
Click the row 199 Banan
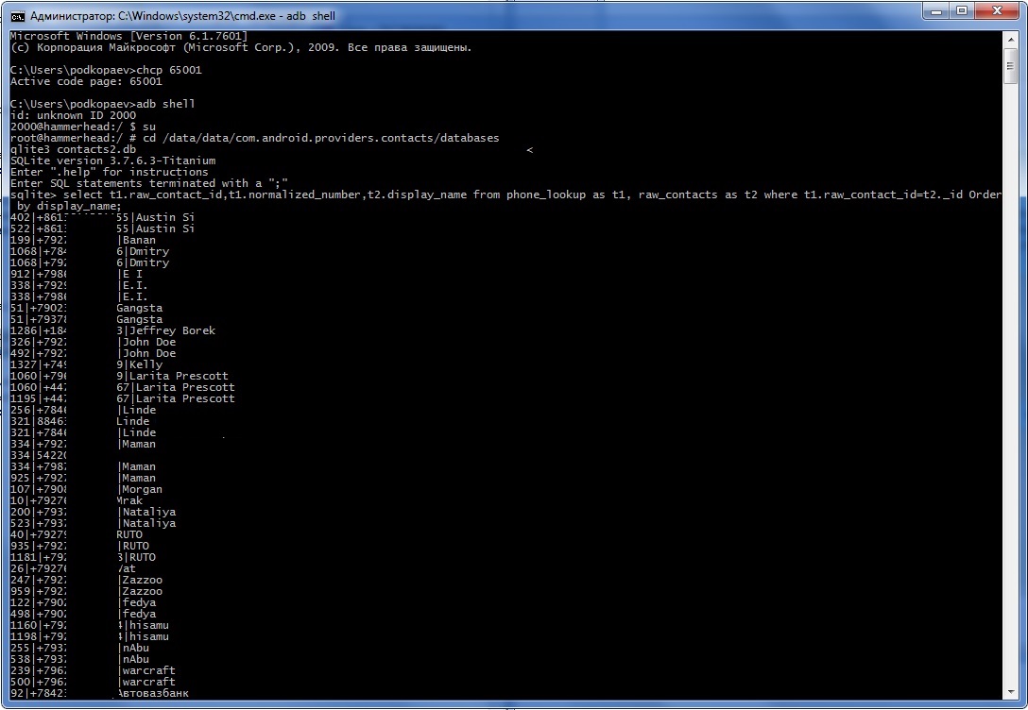[x=82, y=240]
